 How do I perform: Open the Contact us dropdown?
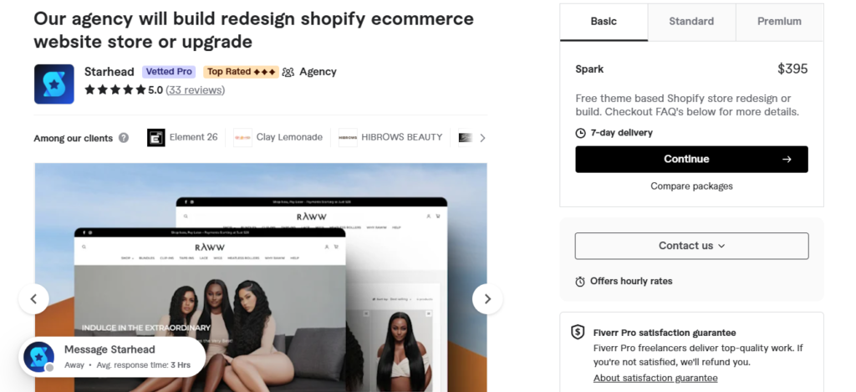click(x=691, y=246)
